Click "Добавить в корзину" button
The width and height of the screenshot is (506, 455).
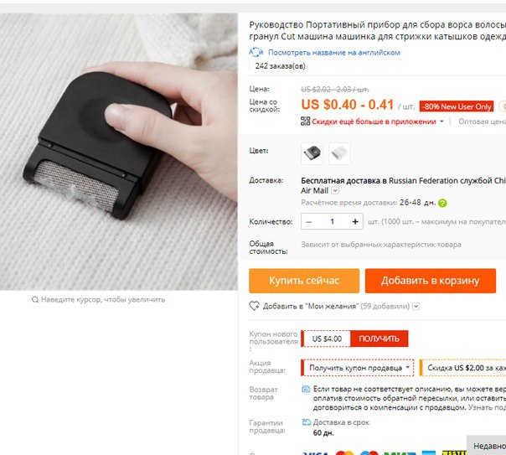click(431, 281)
